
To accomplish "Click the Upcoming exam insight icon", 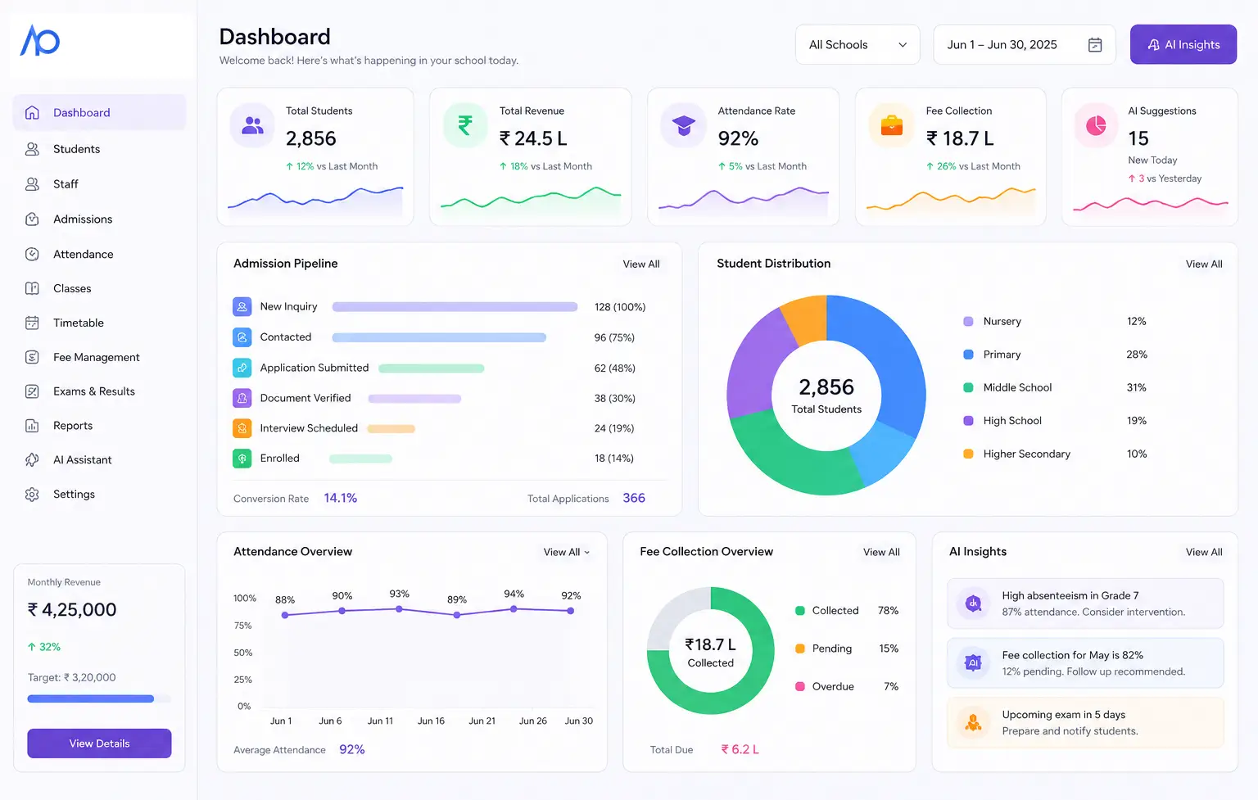I will pyautogui.click(x=974, y=723).
